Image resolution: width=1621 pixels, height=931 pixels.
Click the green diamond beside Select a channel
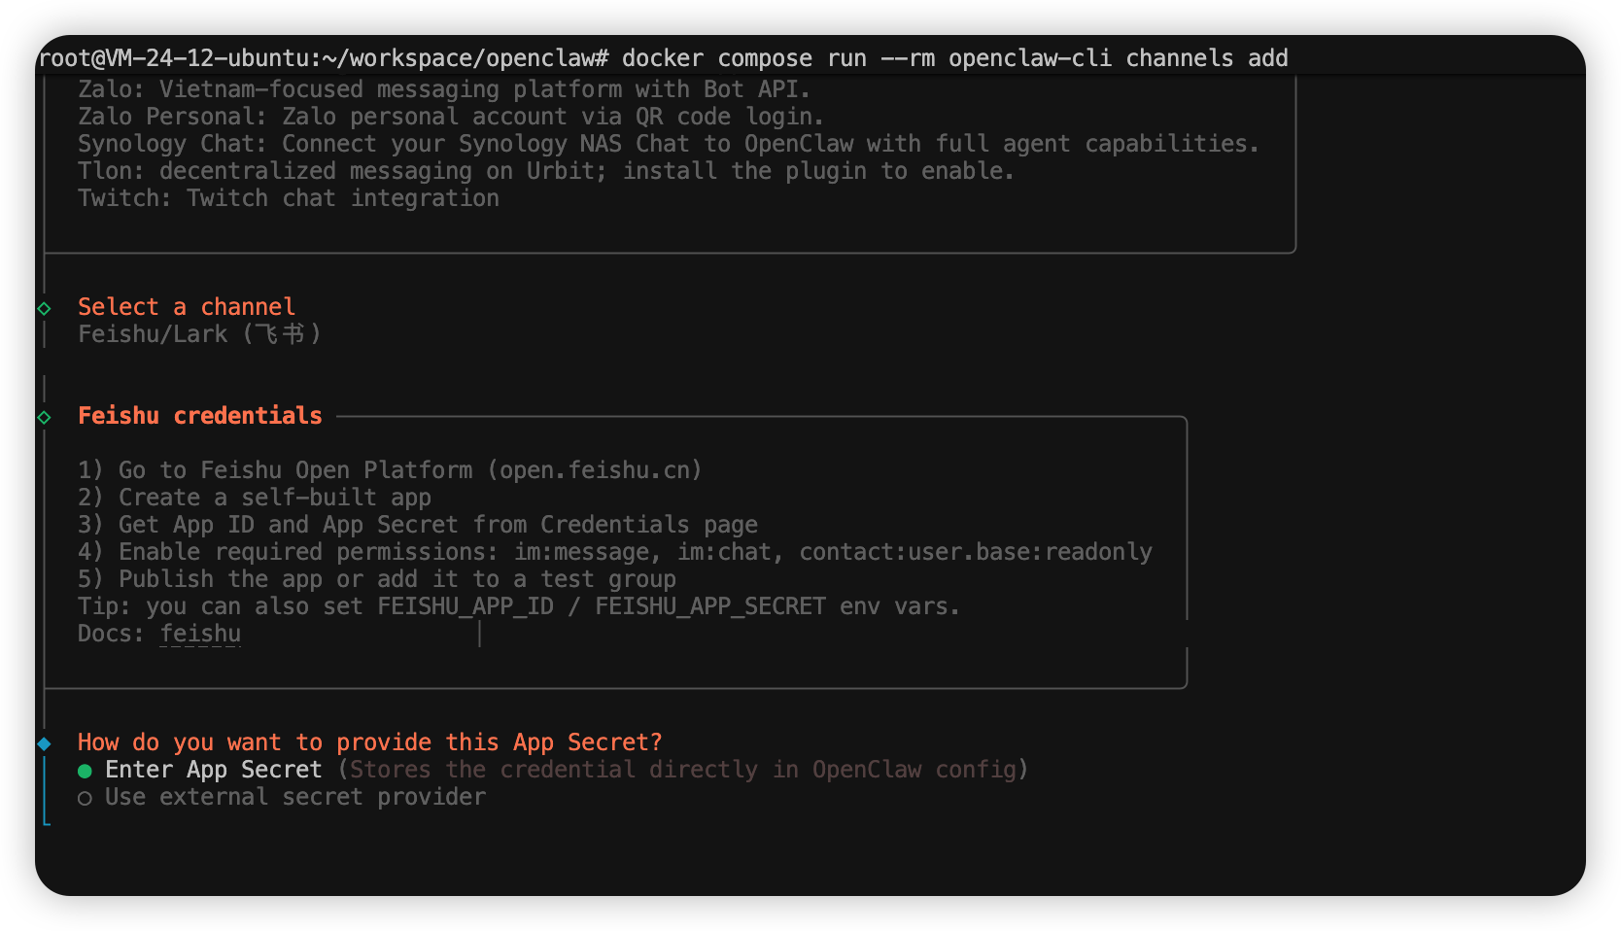[x=45, y=308]
